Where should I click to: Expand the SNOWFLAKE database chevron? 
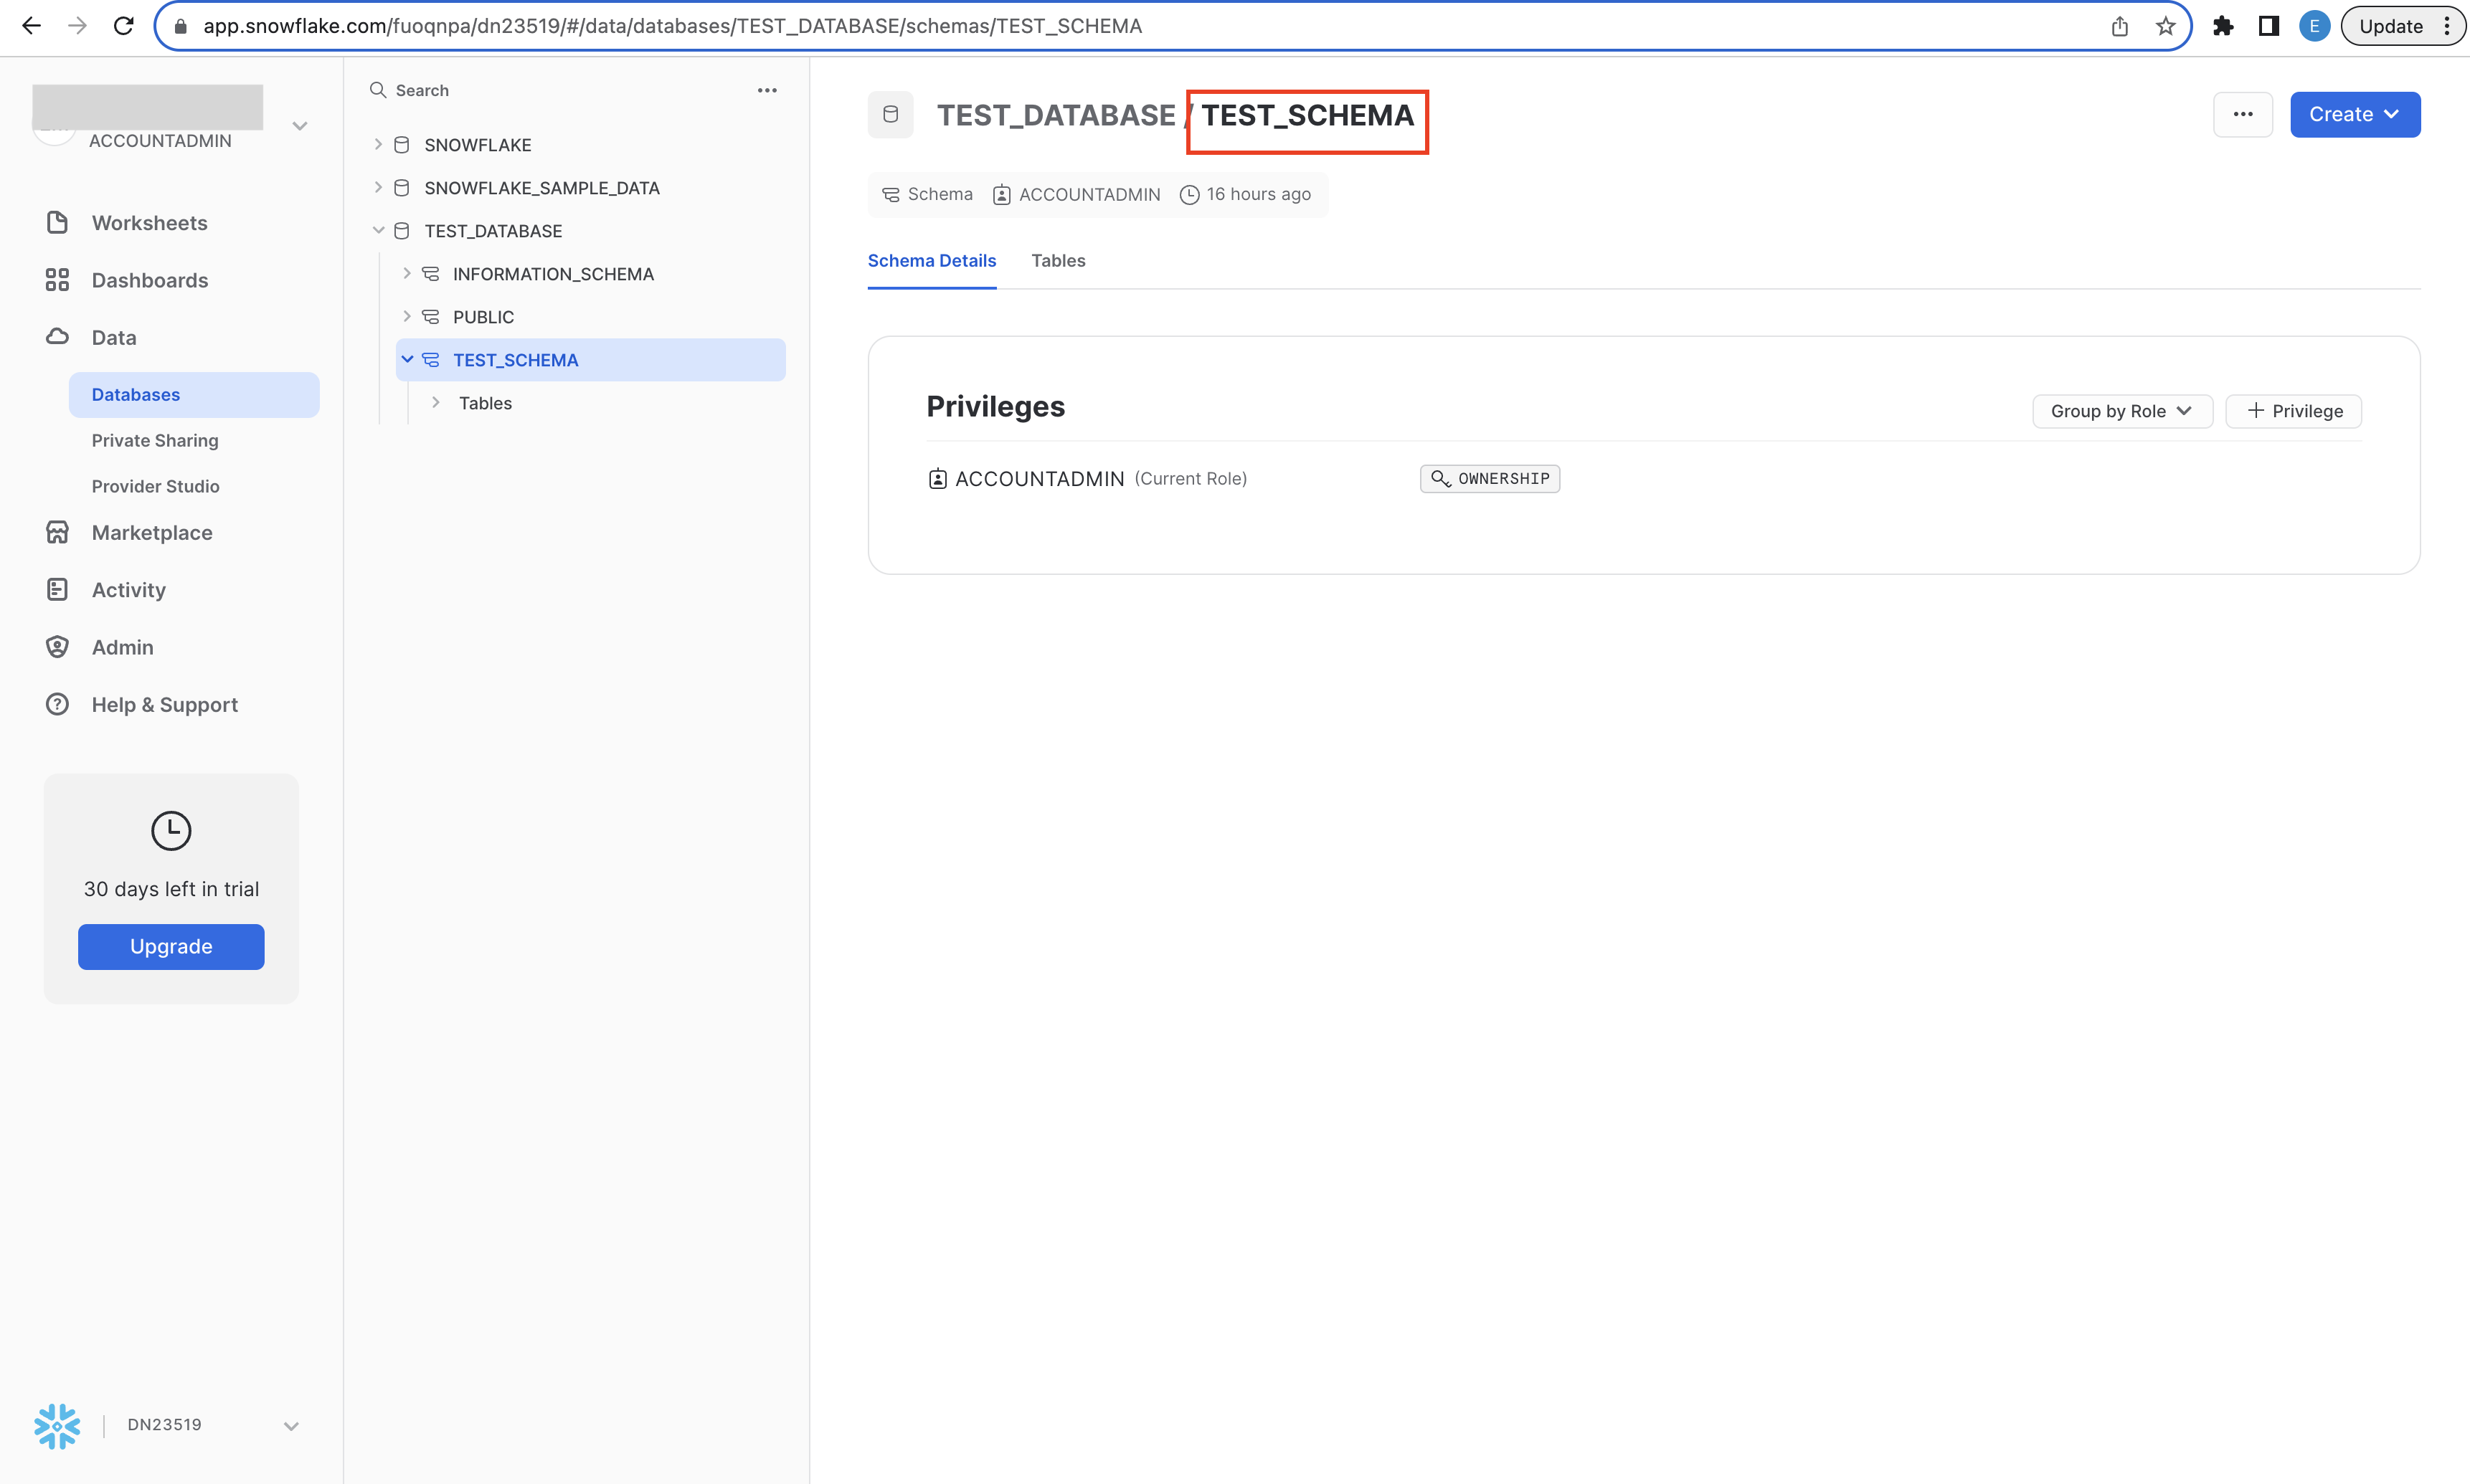(378, 145)
